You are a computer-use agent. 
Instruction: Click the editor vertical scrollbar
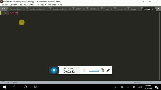(160, 46)
